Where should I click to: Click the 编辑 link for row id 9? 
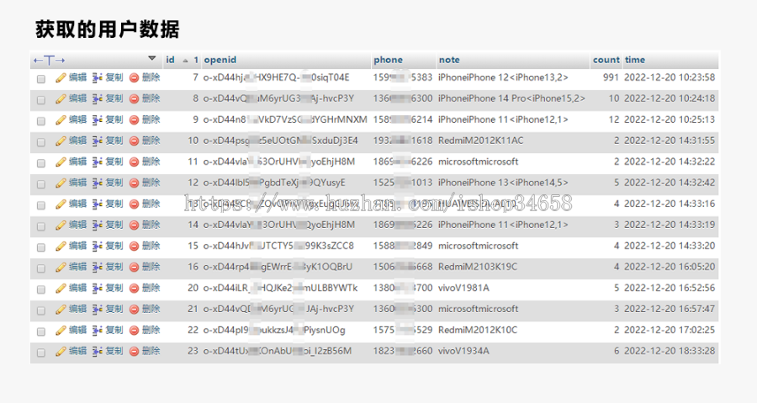click(x=77, y=119)
